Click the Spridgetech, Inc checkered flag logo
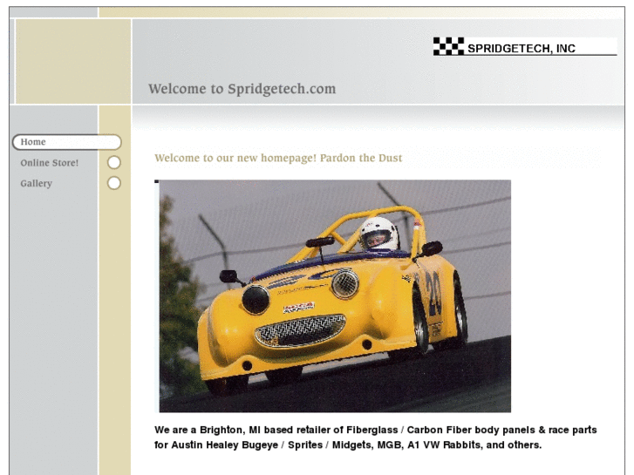 [448, 46]
